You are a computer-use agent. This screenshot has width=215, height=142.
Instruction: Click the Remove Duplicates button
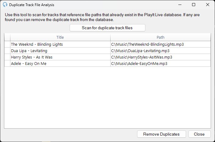[x=161, y=134]
